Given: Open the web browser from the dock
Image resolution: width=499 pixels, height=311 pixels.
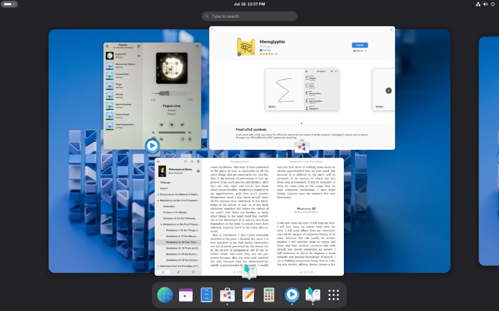Looking at the screenshot, I should (165, 295).
